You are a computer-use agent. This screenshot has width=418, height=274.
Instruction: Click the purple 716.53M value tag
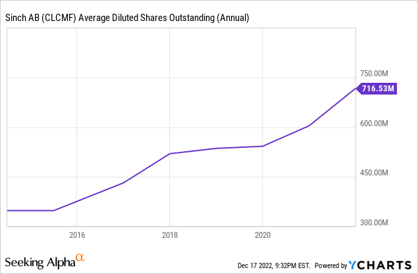click(x=377, y=89)
